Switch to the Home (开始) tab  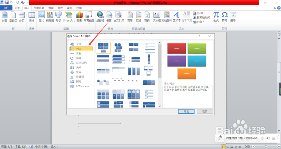(x=17, y=8)
